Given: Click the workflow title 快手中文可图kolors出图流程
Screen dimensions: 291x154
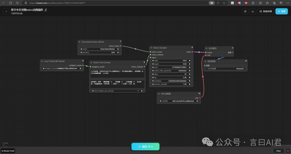Looking at the screenshot, I should 27,10.
